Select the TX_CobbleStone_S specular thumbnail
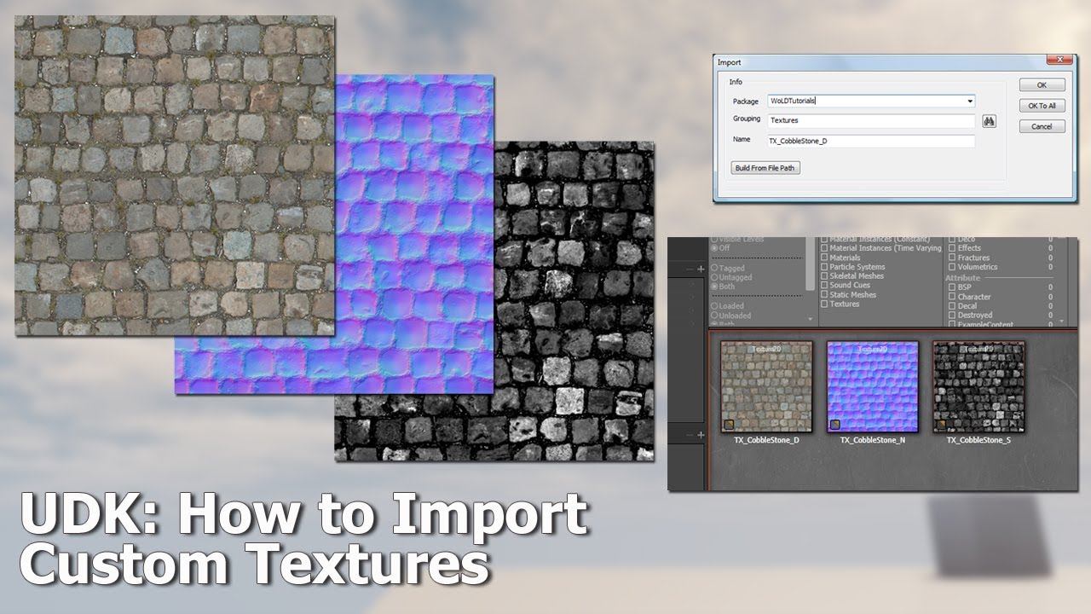This screenshot has height=614, width=1091. point(978,386)
